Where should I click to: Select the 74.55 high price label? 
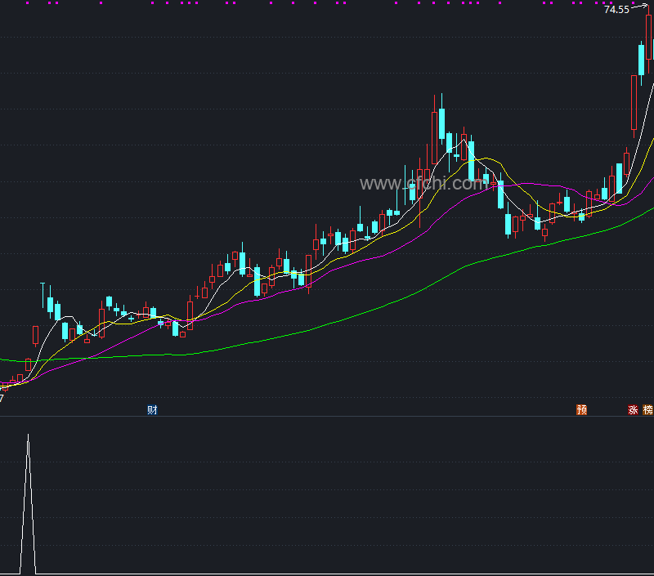[x=616, y=10]
